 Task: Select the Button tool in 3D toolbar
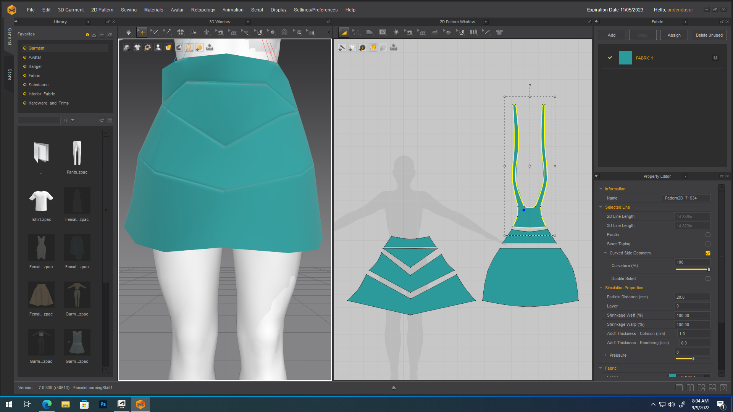[271, 32]
